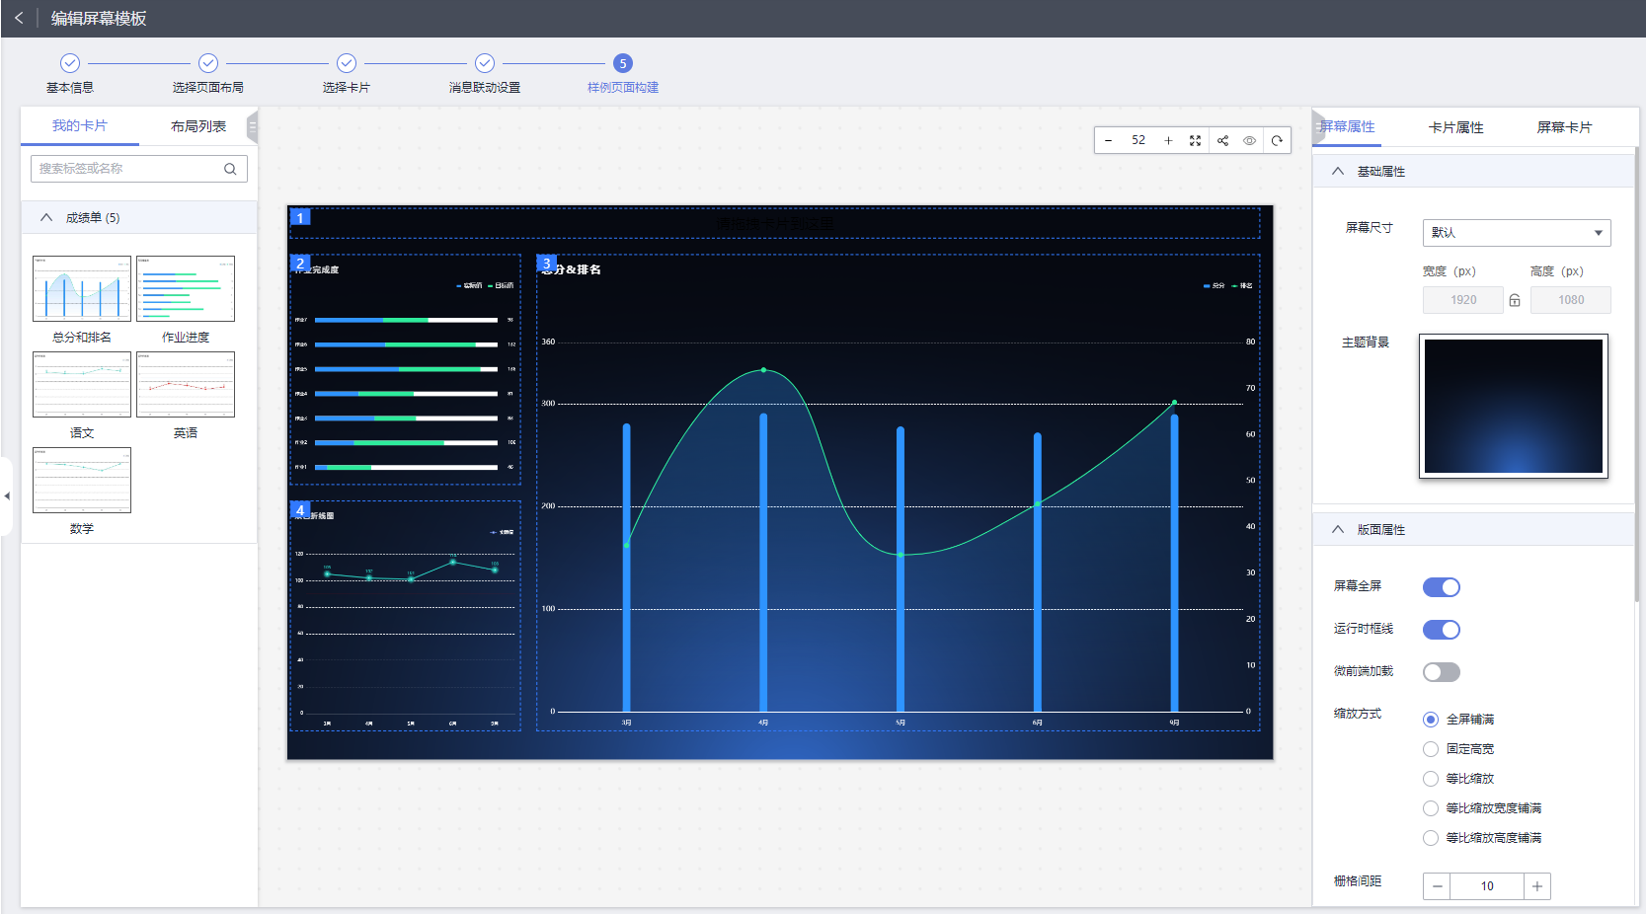Viewport: 1646px width, 914px height.
Task: Select the 等比缩放 radio option
Action: click(x=1431, y=779)
